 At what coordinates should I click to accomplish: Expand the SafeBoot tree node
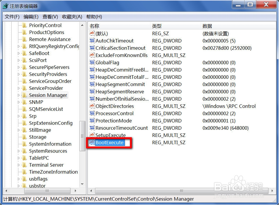point(18,53)
